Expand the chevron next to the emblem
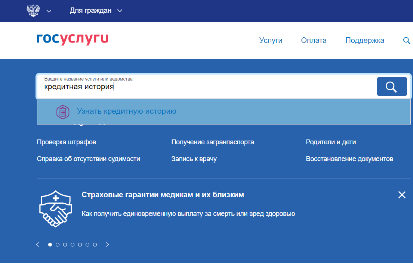413x264 pixels. [49, 11]
